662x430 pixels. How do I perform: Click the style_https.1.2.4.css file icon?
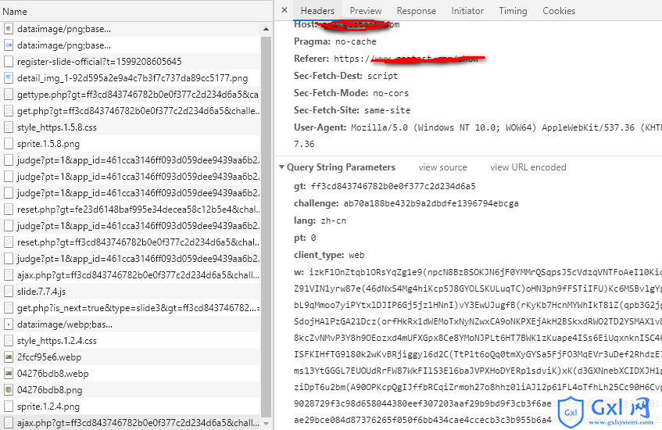tap(8, 340)
